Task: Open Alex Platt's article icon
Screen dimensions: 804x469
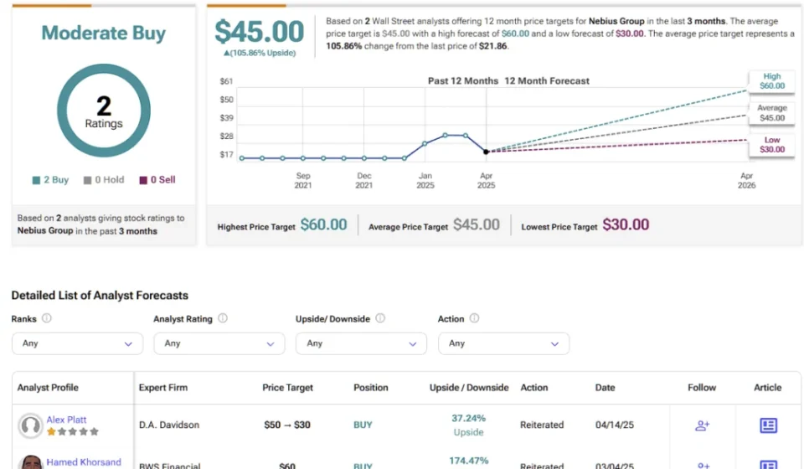Action: pyautogui.click(x=768, y=425)
